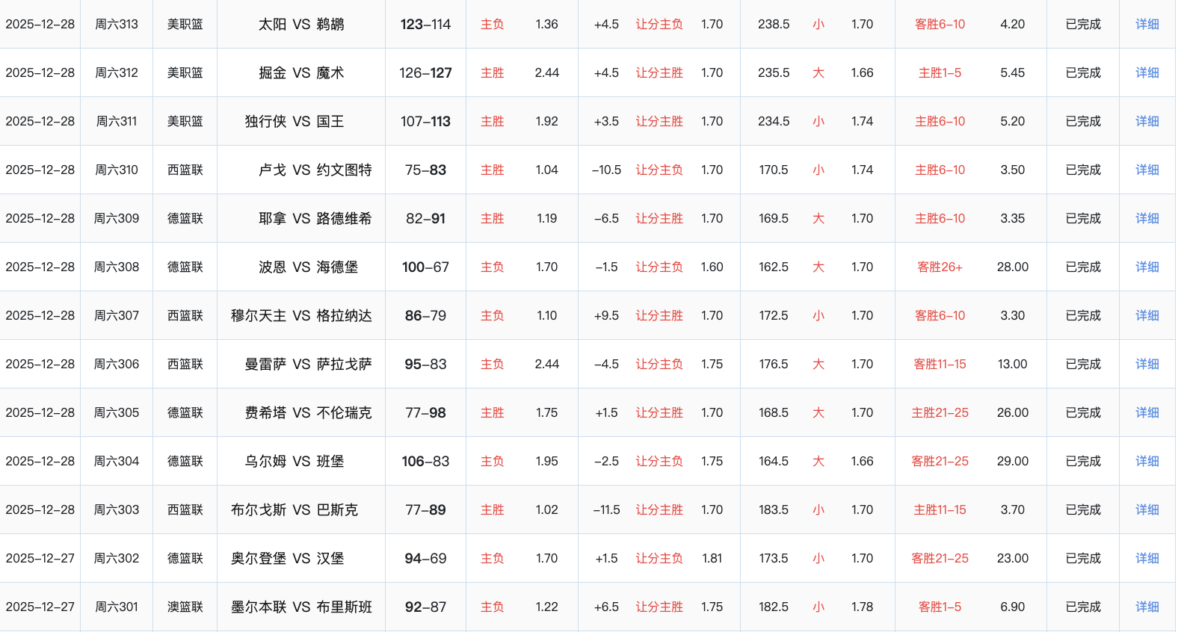Image resolution: width=1181 pixels, height=632 pixels.
Task: Open 详细 for 卢戈 VS 约文图特
Action: pos(1147,170)
